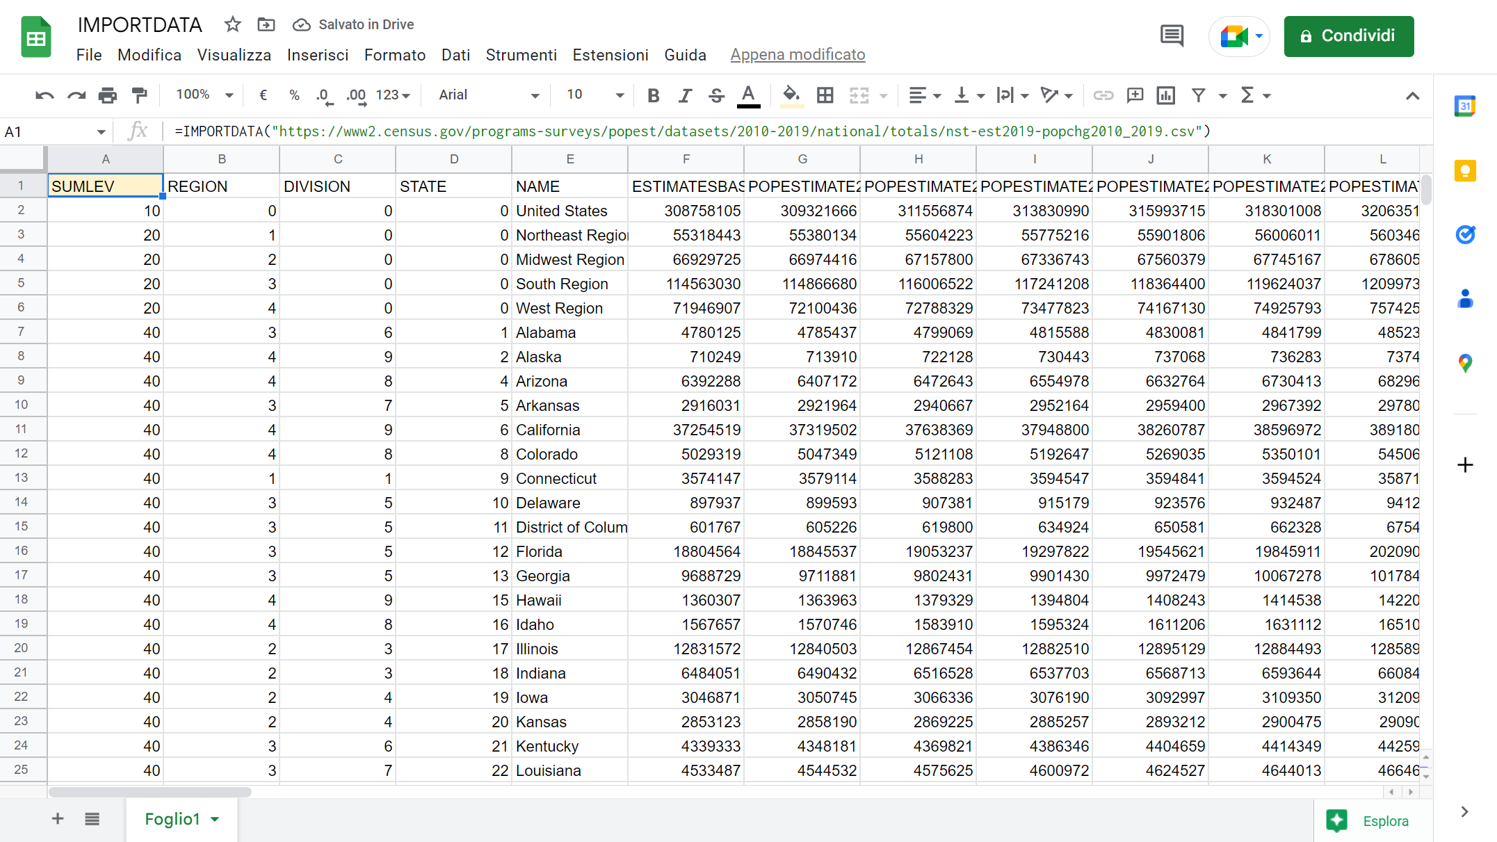Open Google Calendar in the side panel

click(x=1465, y=106)
